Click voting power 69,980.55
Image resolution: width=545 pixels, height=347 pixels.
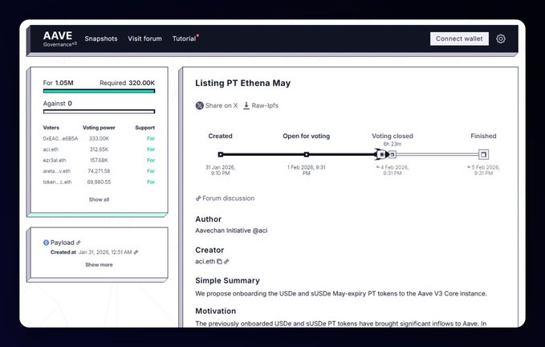[99, 182]
